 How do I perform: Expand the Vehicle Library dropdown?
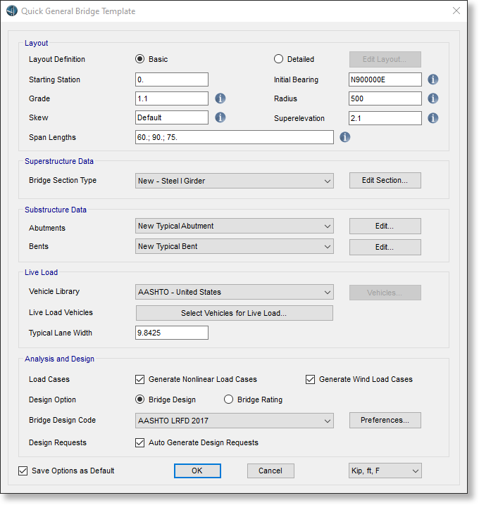(234, 292)
